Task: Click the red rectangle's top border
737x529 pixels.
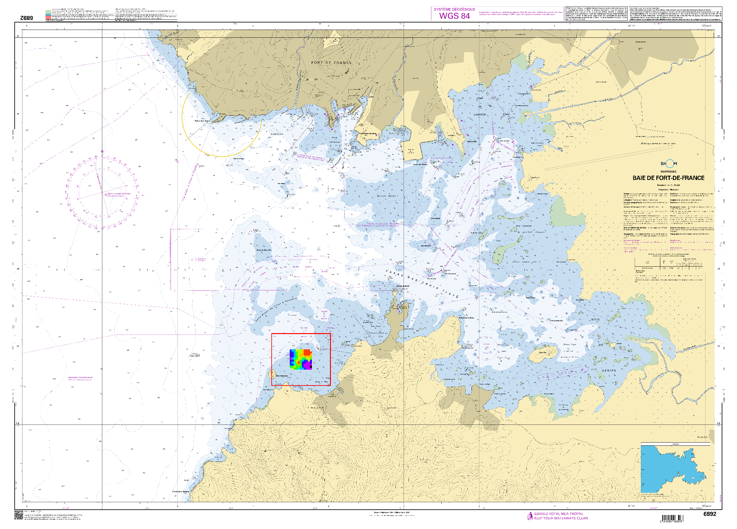Action: (301, 334)
